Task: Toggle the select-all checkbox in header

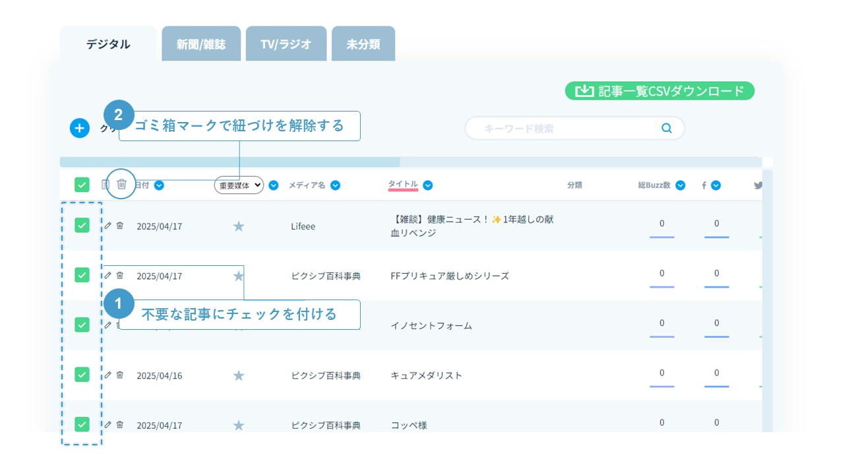Action: [82, 185]
